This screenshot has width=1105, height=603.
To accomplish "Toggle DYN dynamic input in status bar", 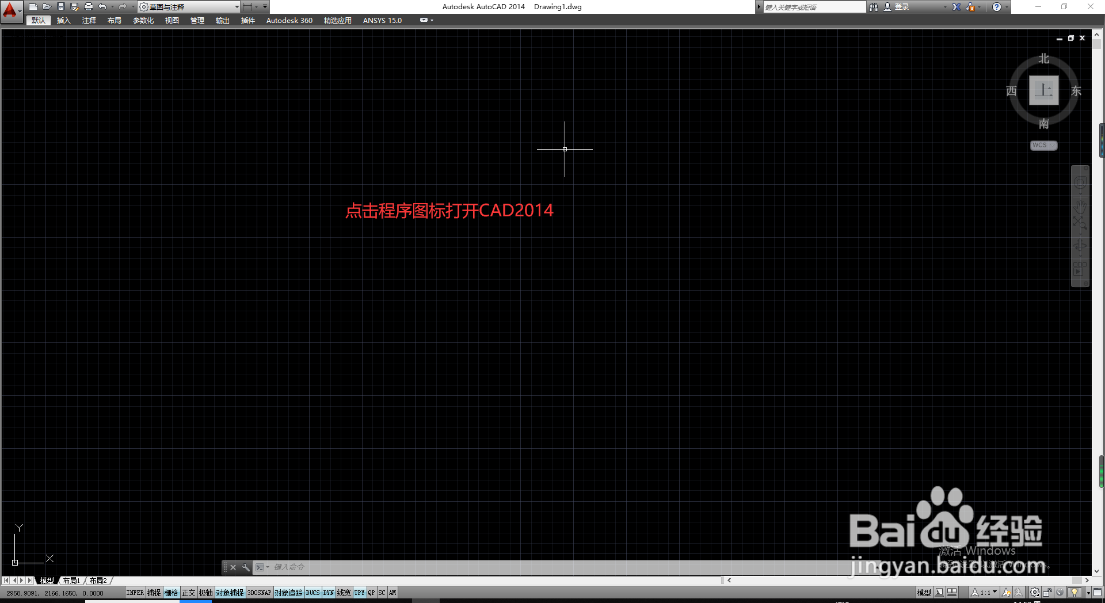I will coord(329,593).
